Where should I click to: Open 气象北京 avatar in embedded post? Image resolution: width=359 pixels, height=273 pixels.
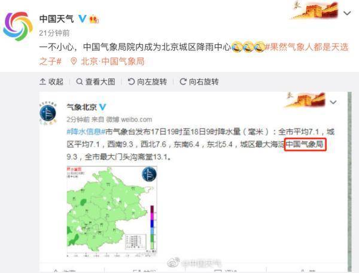48,113
